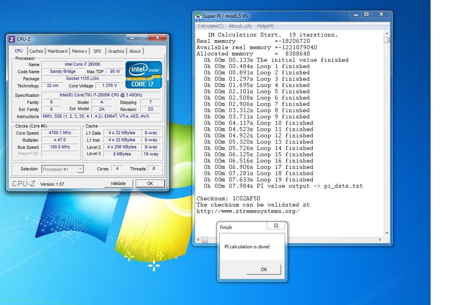The height and width of the screenshot is (305, 453).
Task: Click the Super PI title bar icon
Action: [x=198, y=16]
